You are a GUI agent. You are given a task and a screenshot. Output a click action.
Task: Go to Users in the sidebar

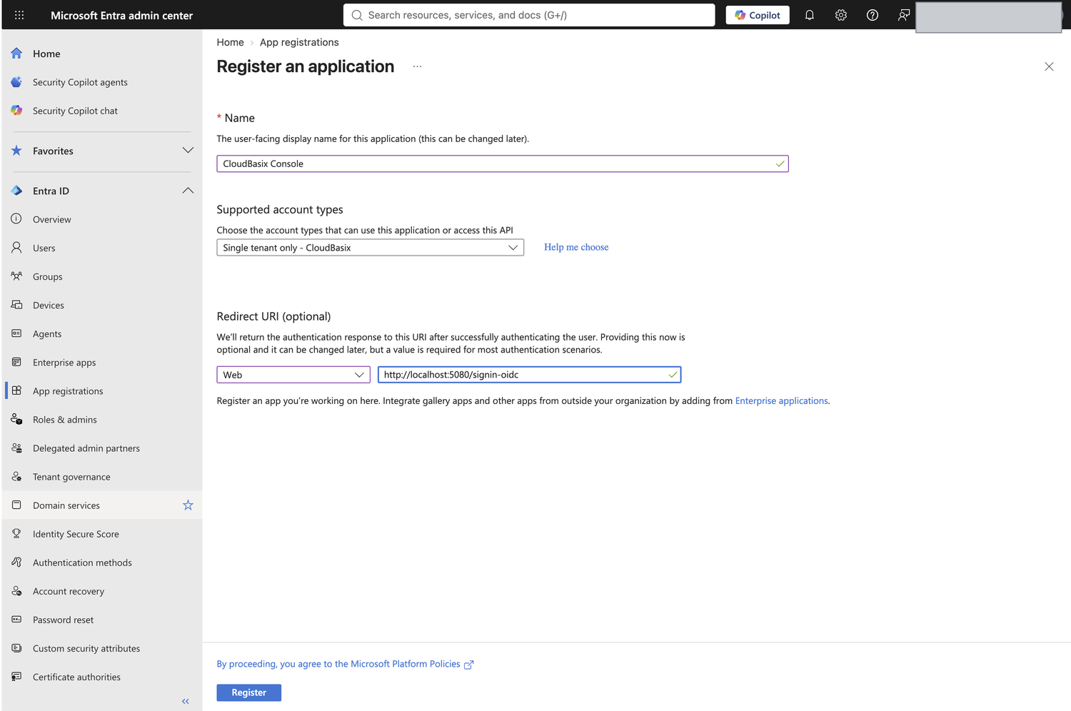pos(102,248)
